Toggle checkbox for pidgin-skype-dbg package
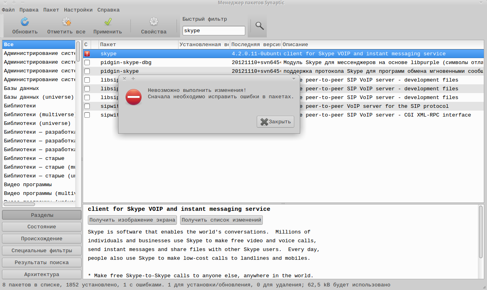Image resolution: width=487 pixels, height=290 pixels. pos(87,62)
